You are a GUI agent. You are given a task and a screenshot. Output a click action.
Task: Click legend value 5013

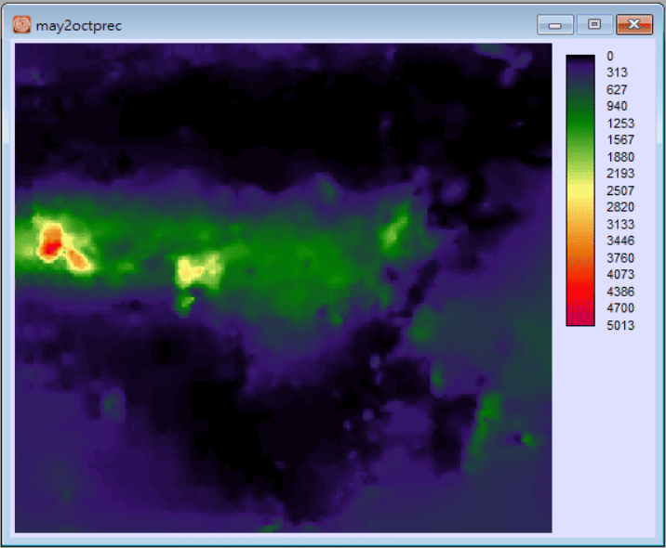620,325
